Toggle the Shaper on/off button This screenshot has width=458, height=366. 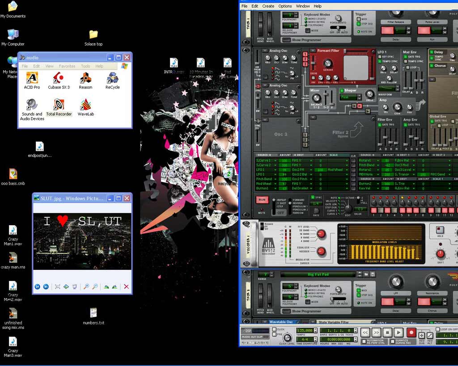pyautogui.click(x=342, y=90)
